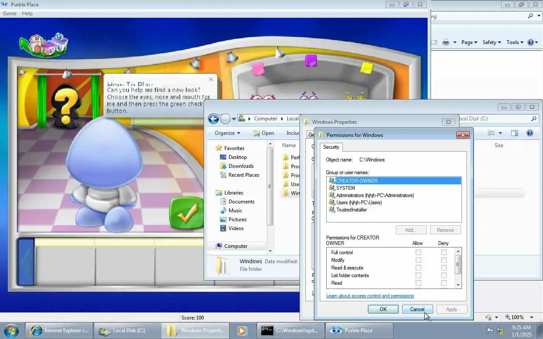Open recent pages dropdown in Explorer navigation

click(234, 119)
